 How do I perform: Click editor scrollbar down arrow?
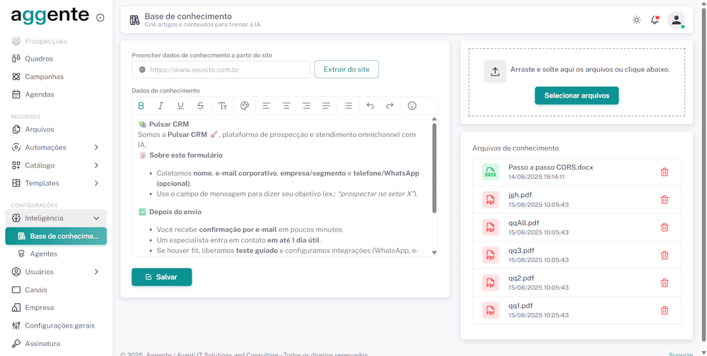point(434,252)
